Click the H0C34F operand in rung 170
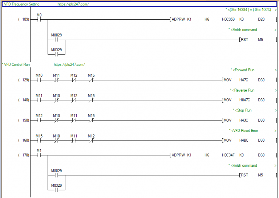 coord(228,155)
